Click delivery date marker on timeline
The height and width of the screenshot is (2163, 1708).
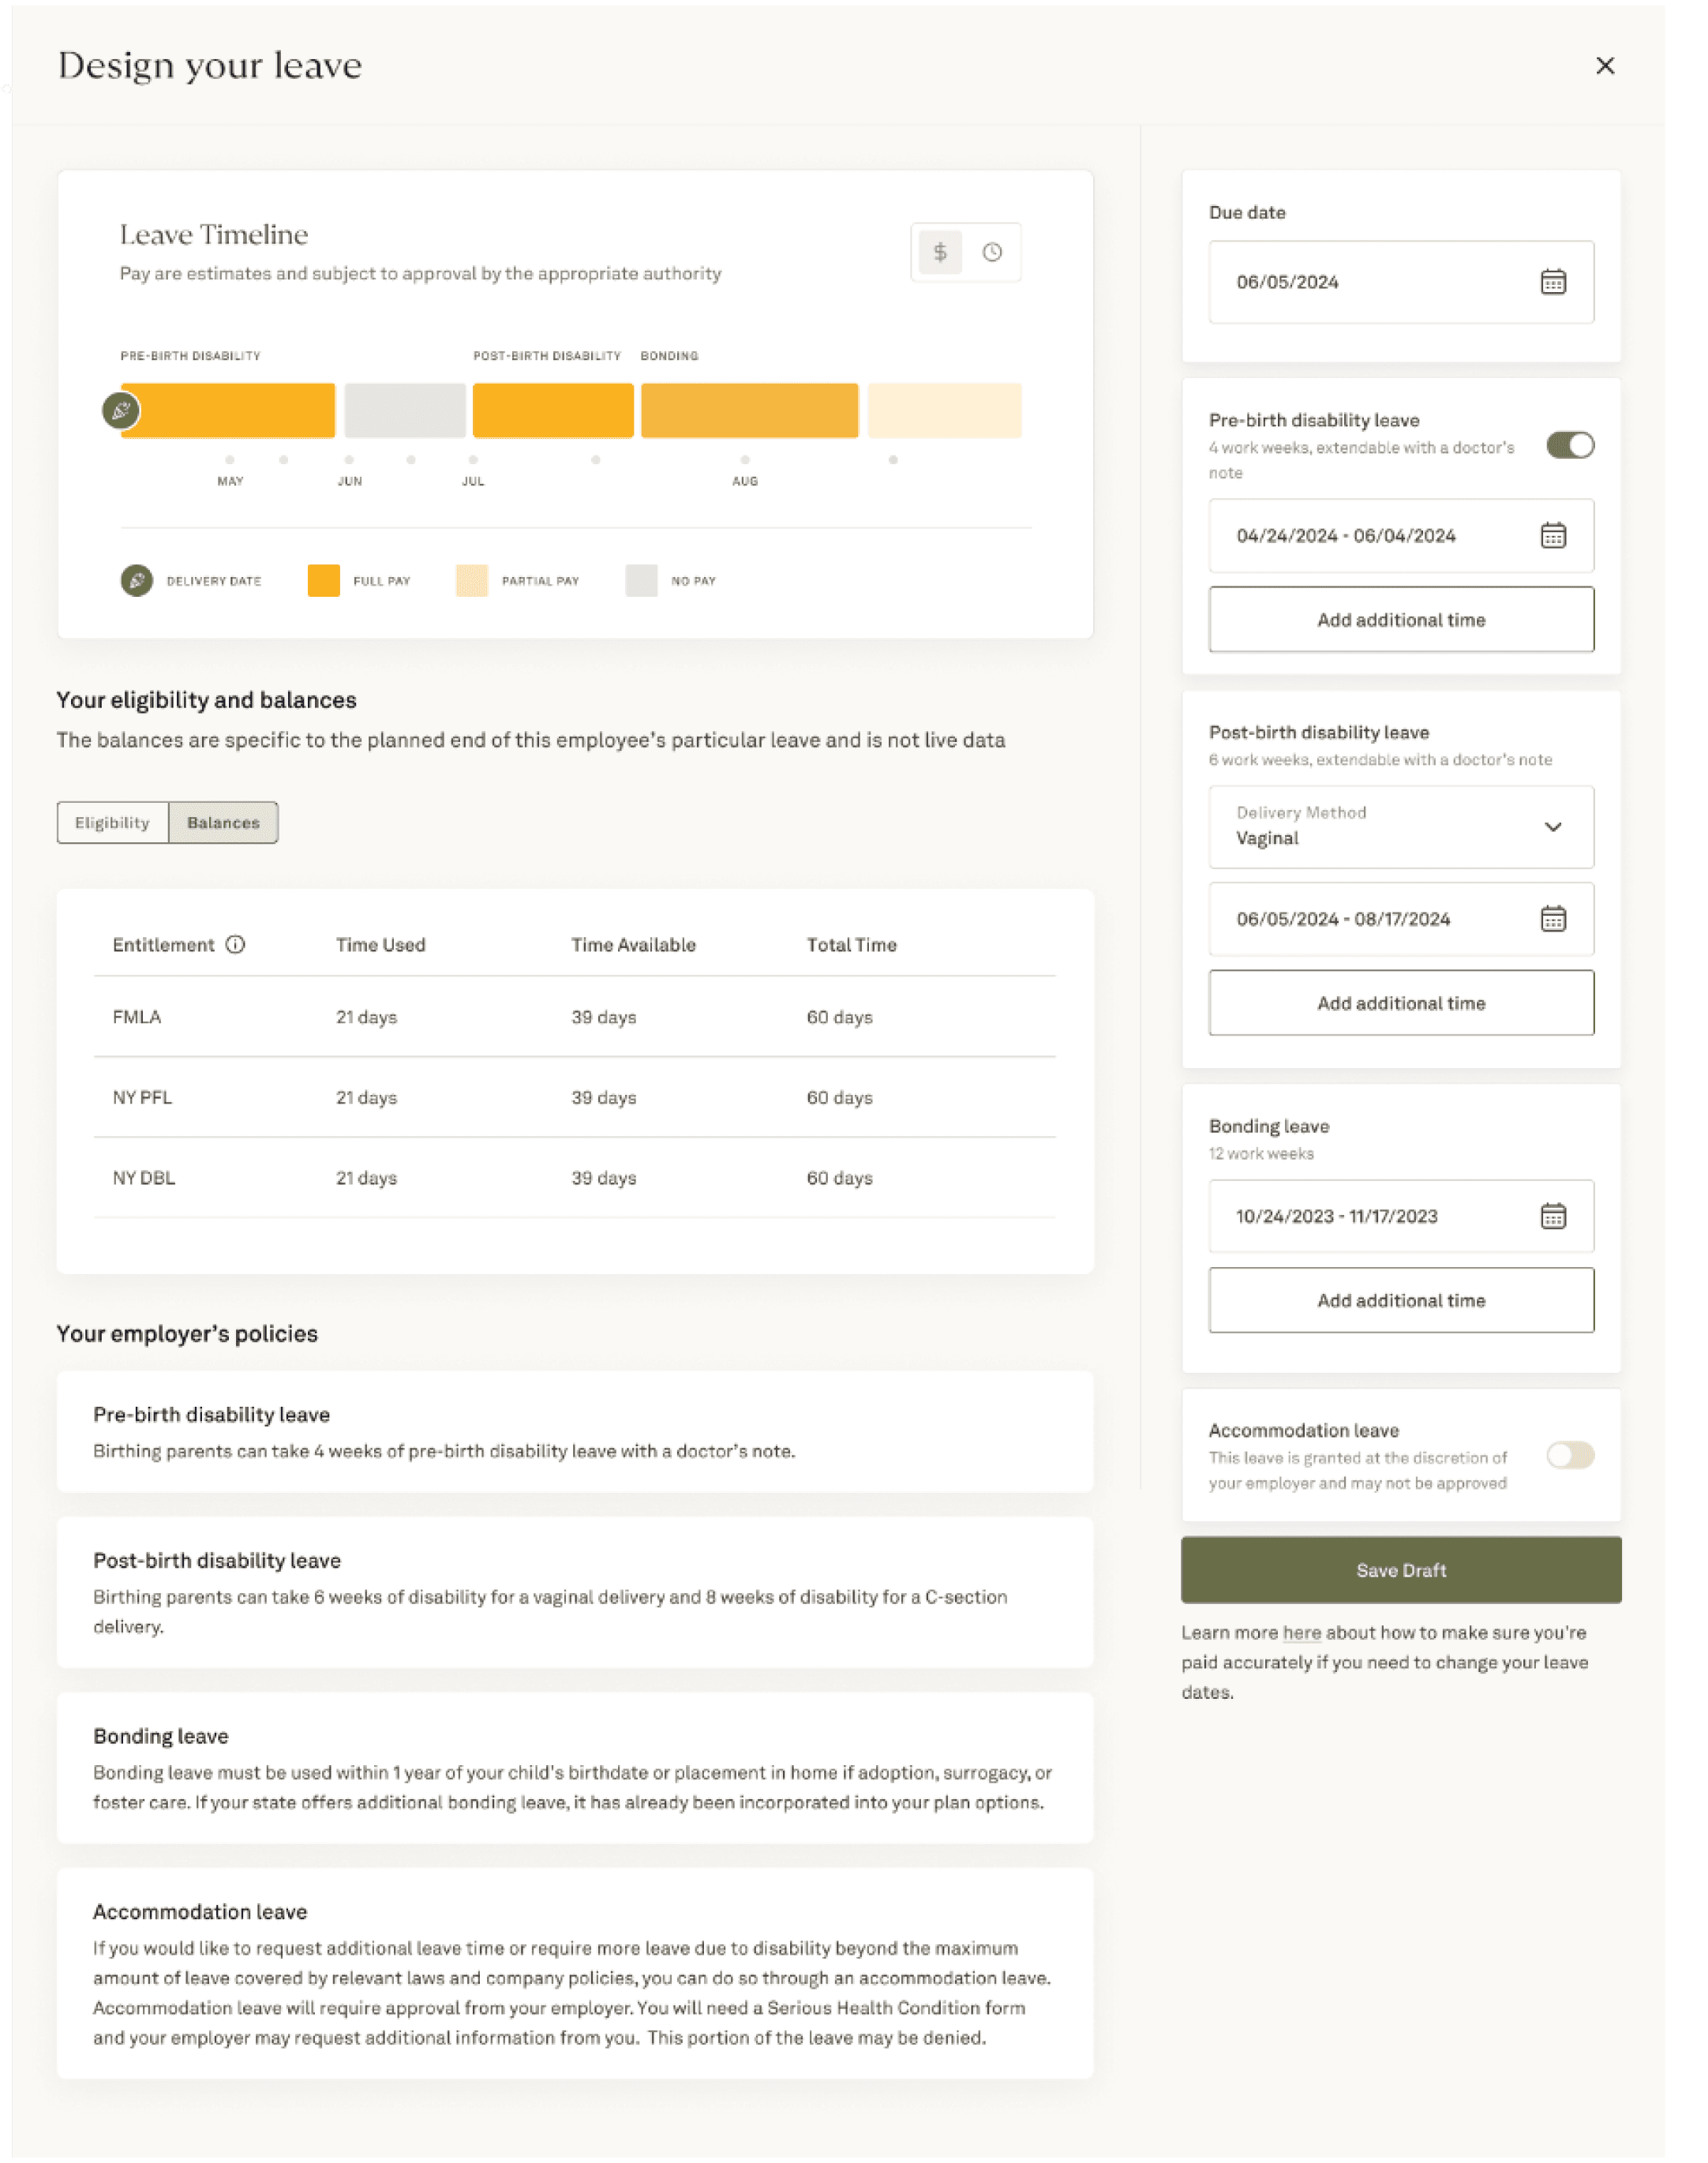pyautogui.click(x=121, y=410)
